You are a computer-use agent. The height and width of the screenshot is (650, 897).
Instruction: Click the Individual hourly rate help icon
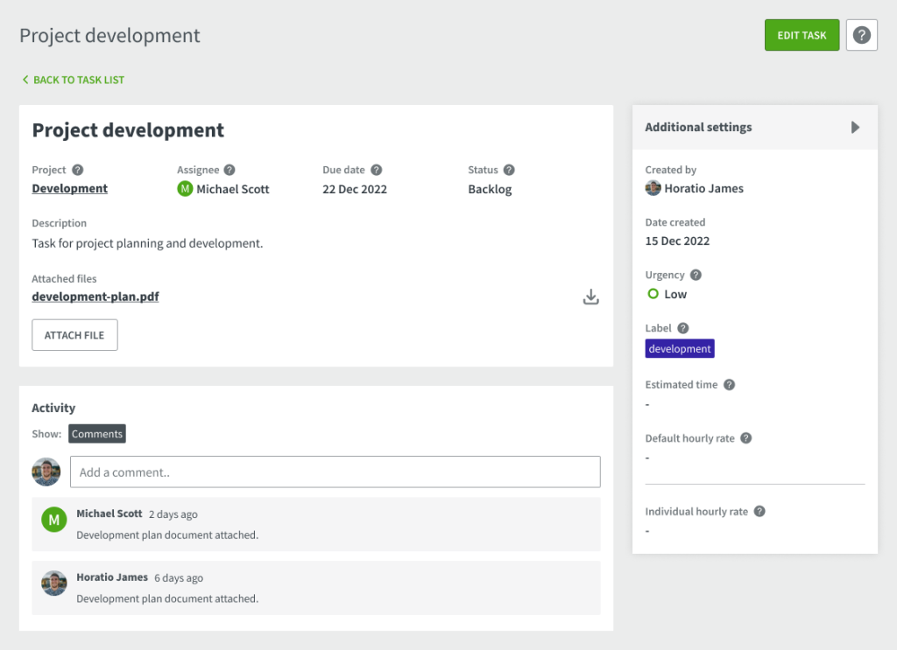(759, 511)
